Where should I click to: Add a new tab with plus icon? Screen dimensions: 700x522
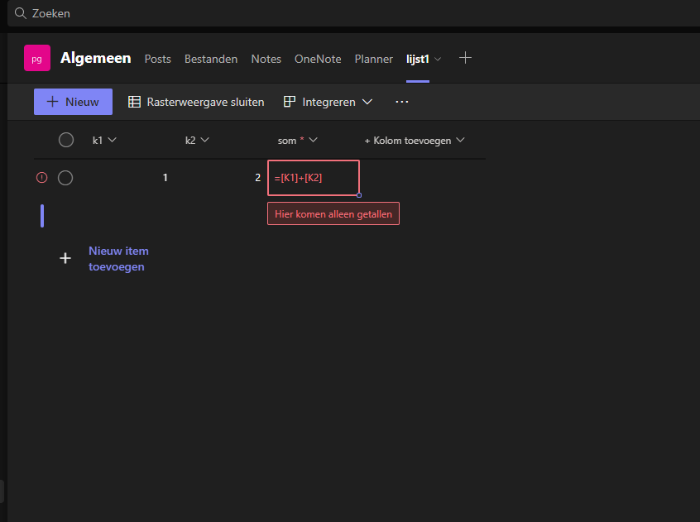[x=465, y=58]
